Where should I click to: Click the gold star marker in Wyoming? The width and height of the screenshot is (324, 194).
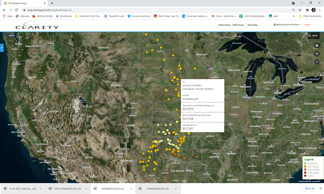tap(166, 90)
